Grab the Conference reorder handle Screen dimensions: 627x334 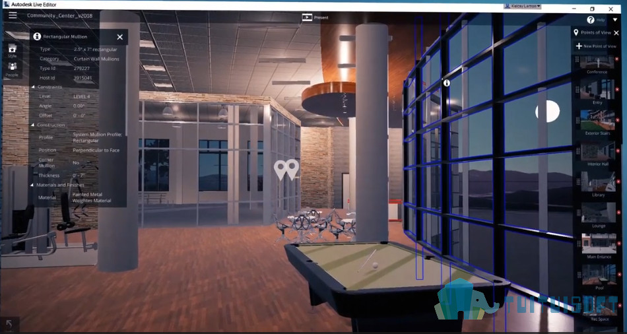tap(577, 59)
